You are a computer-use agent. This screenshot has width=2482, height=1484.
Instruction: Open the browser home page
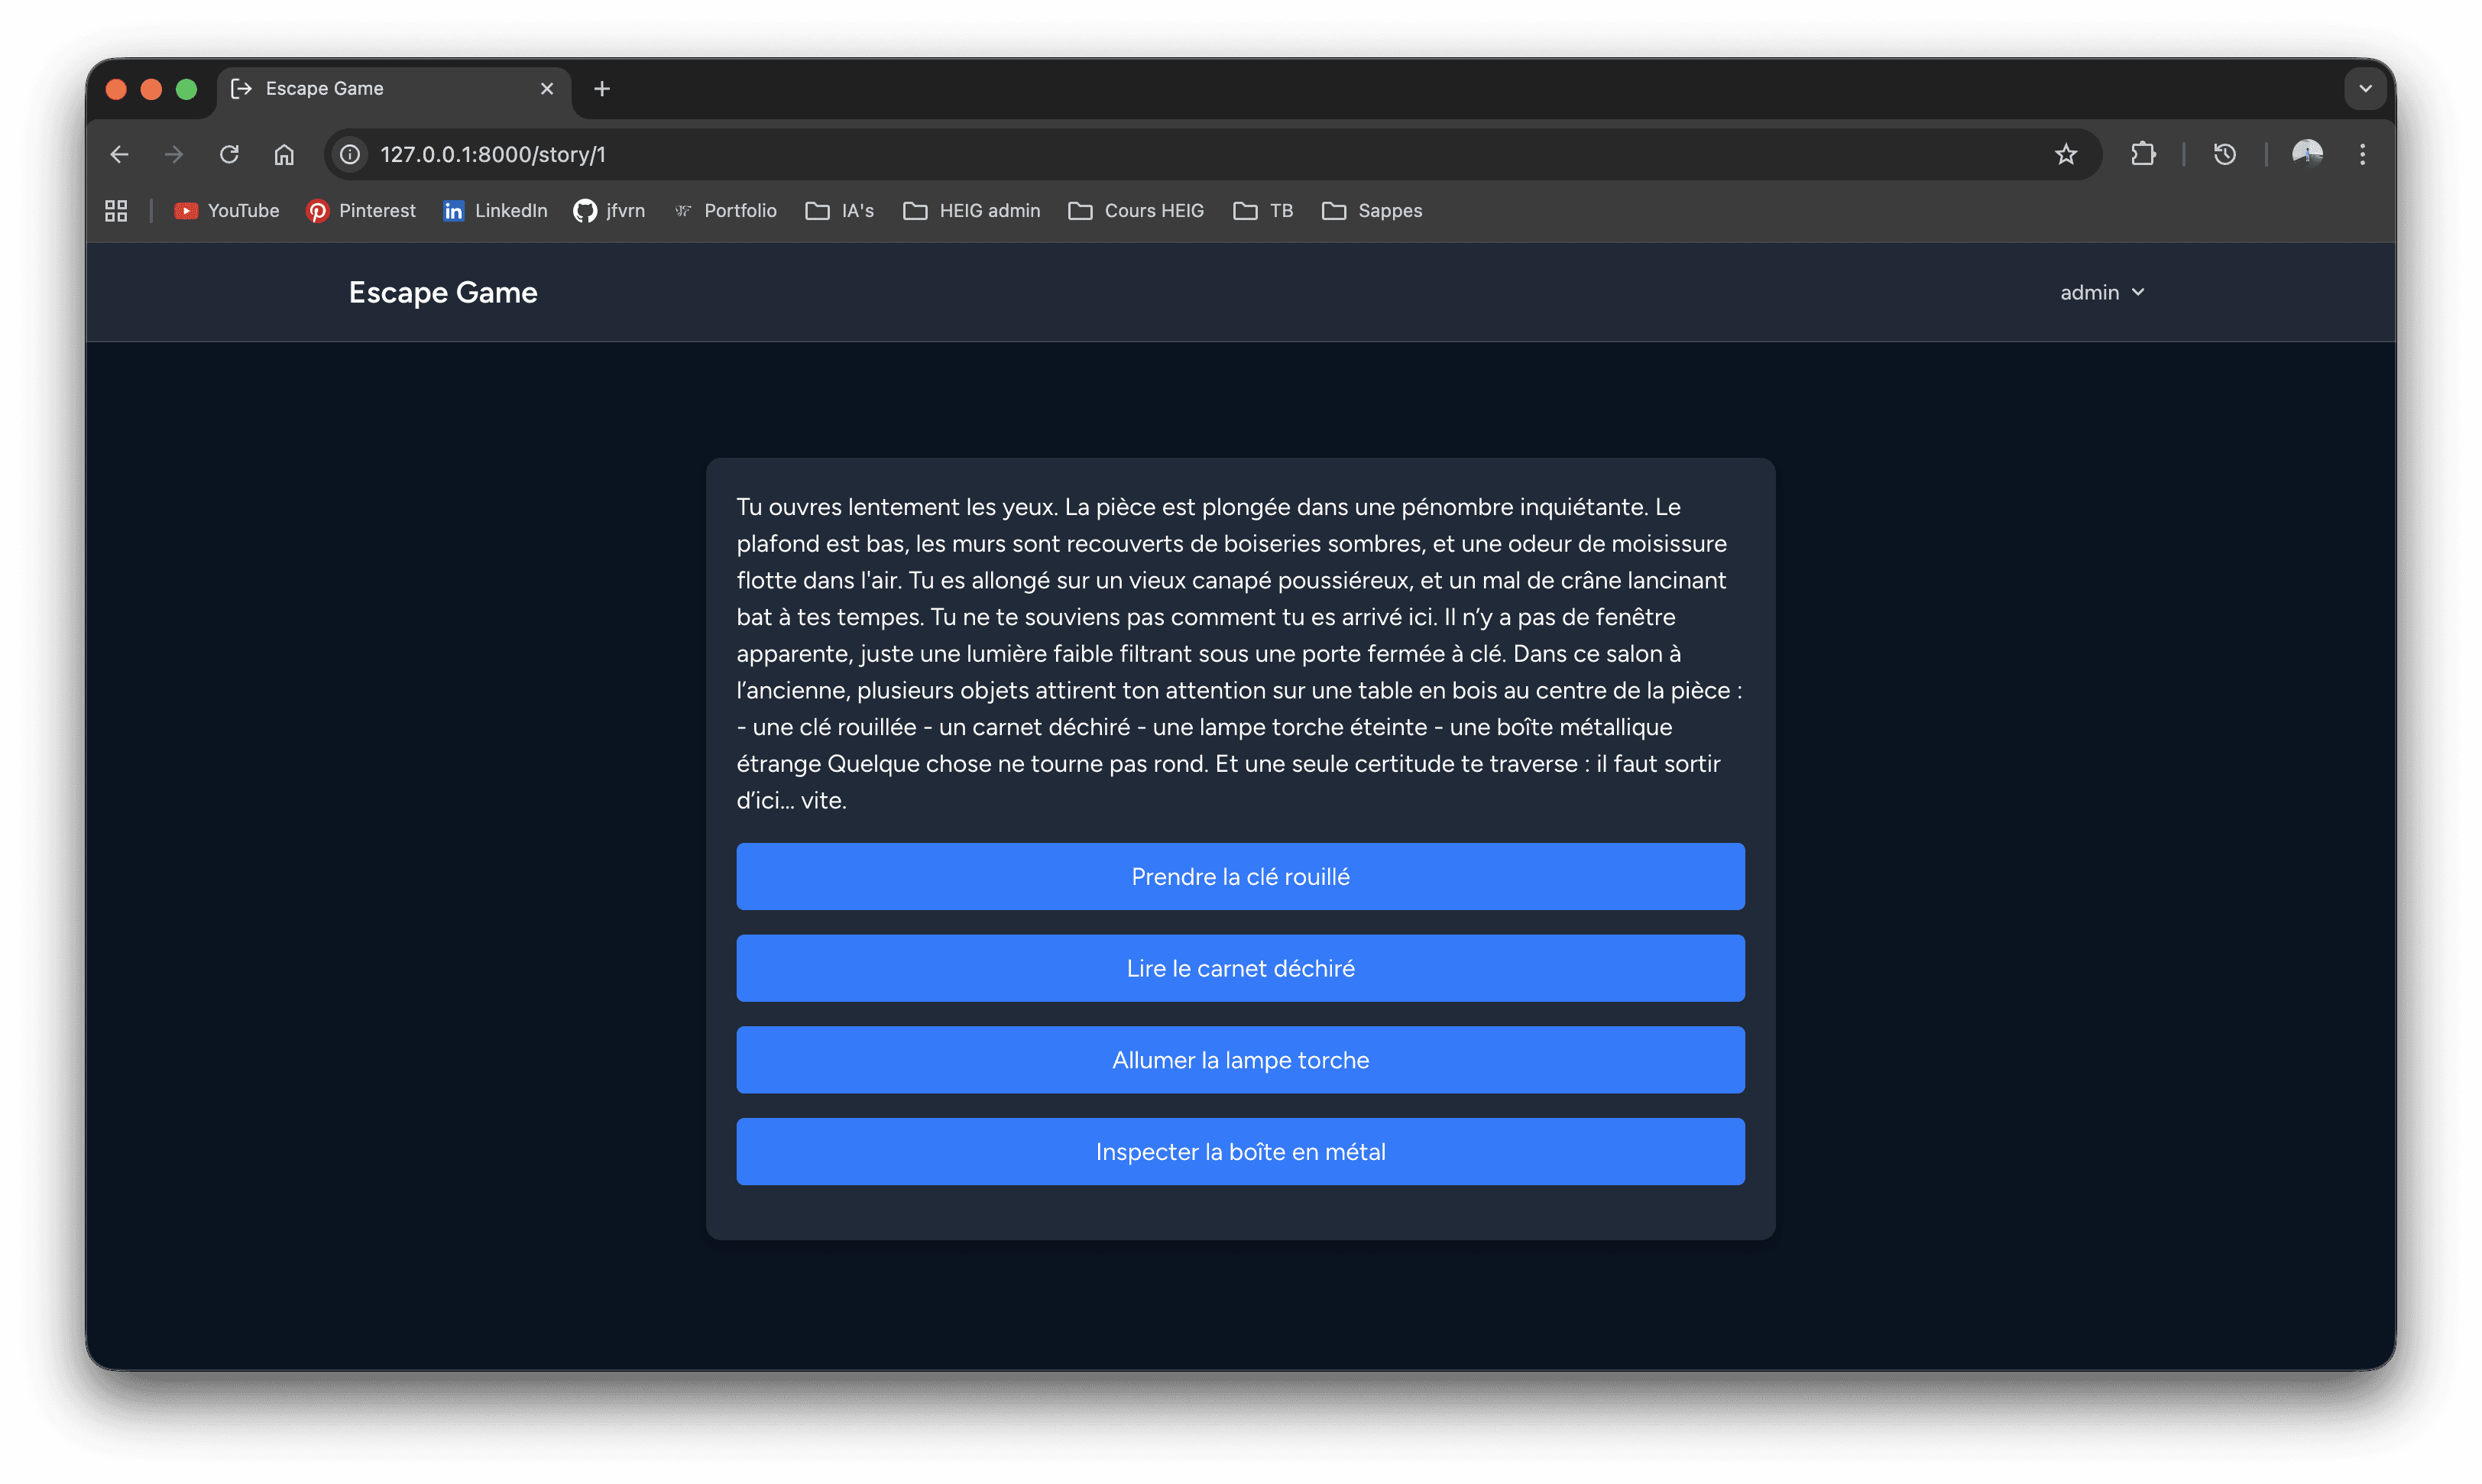pos(284,154)
